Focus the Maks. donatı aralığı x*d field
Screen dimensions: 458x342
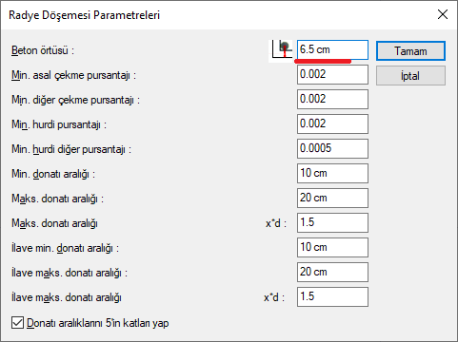332,222
